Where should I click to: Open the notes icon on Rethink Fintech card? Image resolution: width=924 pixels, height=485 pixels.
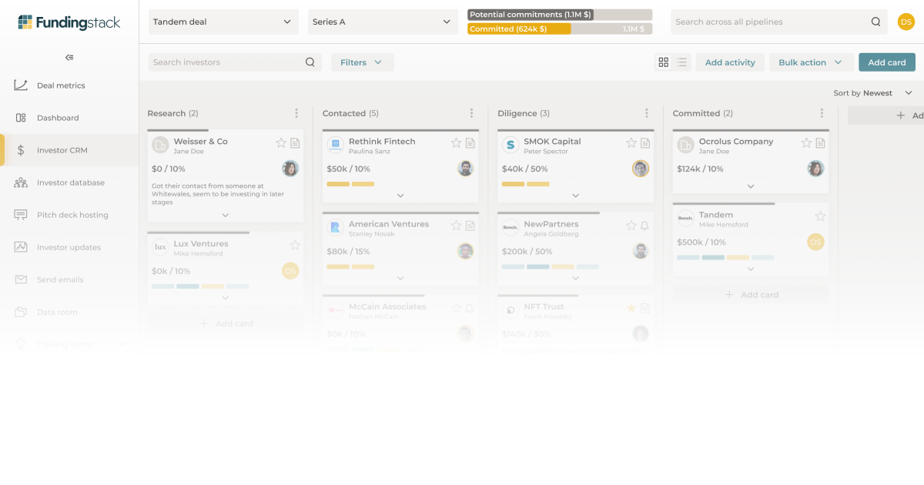click(470, 142)
